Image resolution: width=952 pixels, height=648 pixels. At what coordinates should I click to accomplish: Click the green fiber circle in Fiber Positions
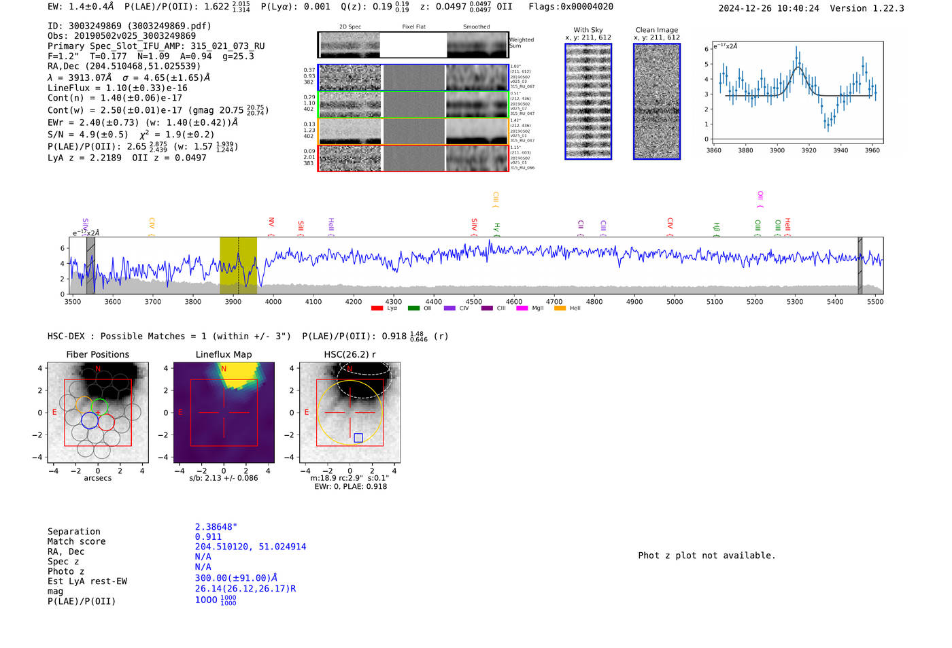click(100, 407)
